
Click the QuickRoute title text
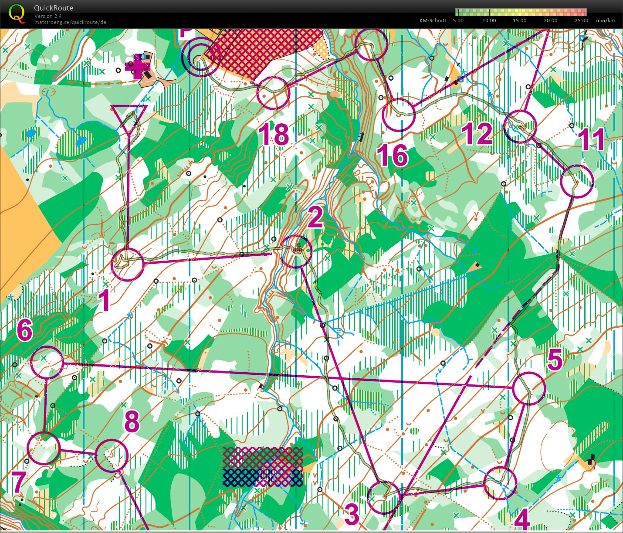54,8
